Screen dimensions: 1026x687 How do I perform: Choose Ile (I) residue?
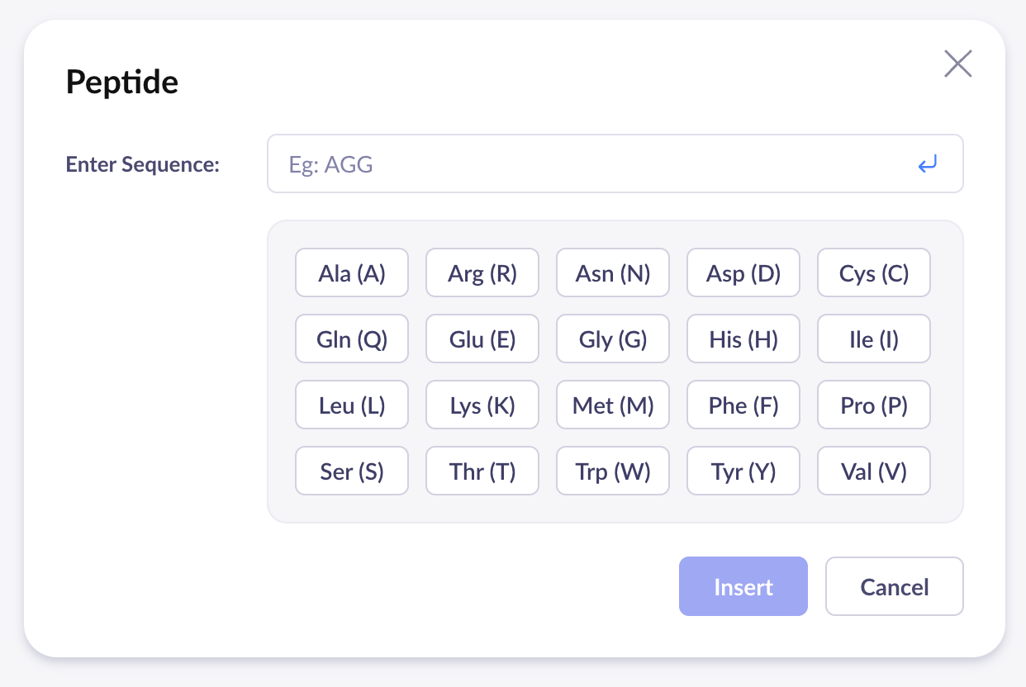pos(874,339)
